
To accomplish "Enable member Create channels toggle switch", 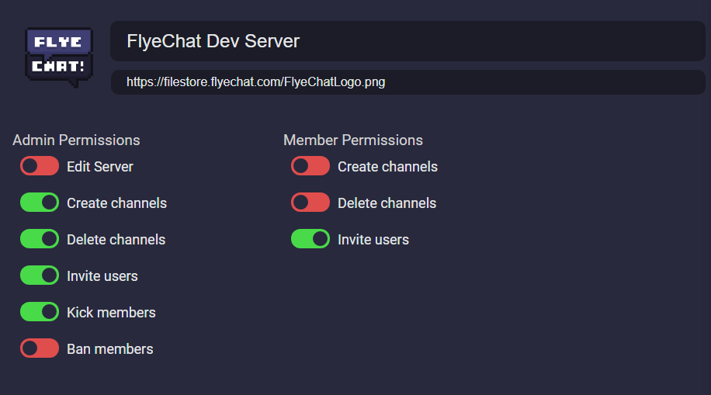I will tap(310, 166).
